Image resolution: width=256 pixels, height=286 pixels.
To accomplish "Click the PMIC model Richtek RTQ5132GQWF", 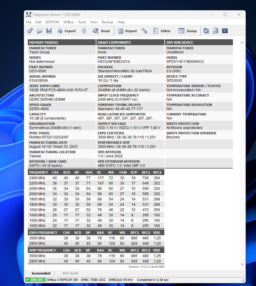I will 49,137.
